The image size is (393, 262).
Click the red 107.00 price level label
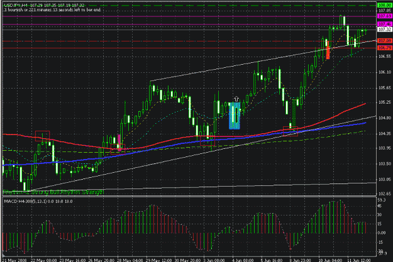coord(384,41)
